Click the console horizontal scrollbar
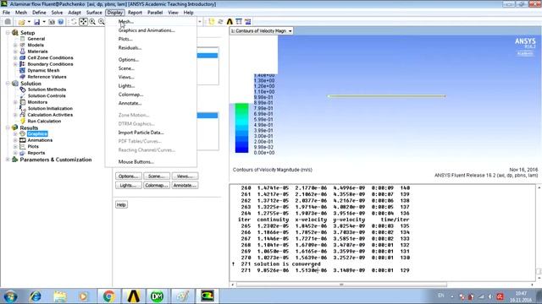This screenshot has width=542, height=304. click(x=341, y=285)
